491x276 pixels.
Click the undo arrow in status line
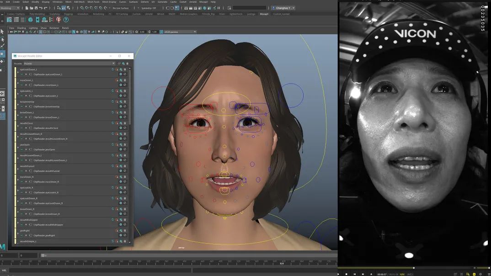pyautogui.click(x=41, y=8)
